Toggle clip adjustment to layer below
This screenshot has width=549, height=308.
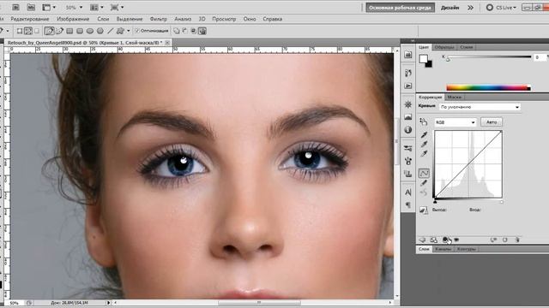[x=445, y=240]
